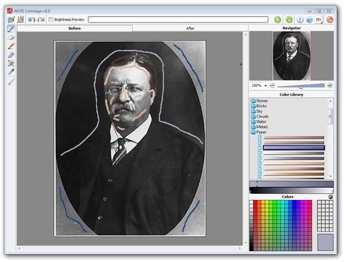This screenshot has width=344, height=262.
Task: Select the Eraser tool
Action: 11,37
